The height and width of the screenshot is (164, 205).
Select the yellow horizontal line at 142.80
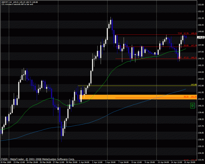pos(137,86)
